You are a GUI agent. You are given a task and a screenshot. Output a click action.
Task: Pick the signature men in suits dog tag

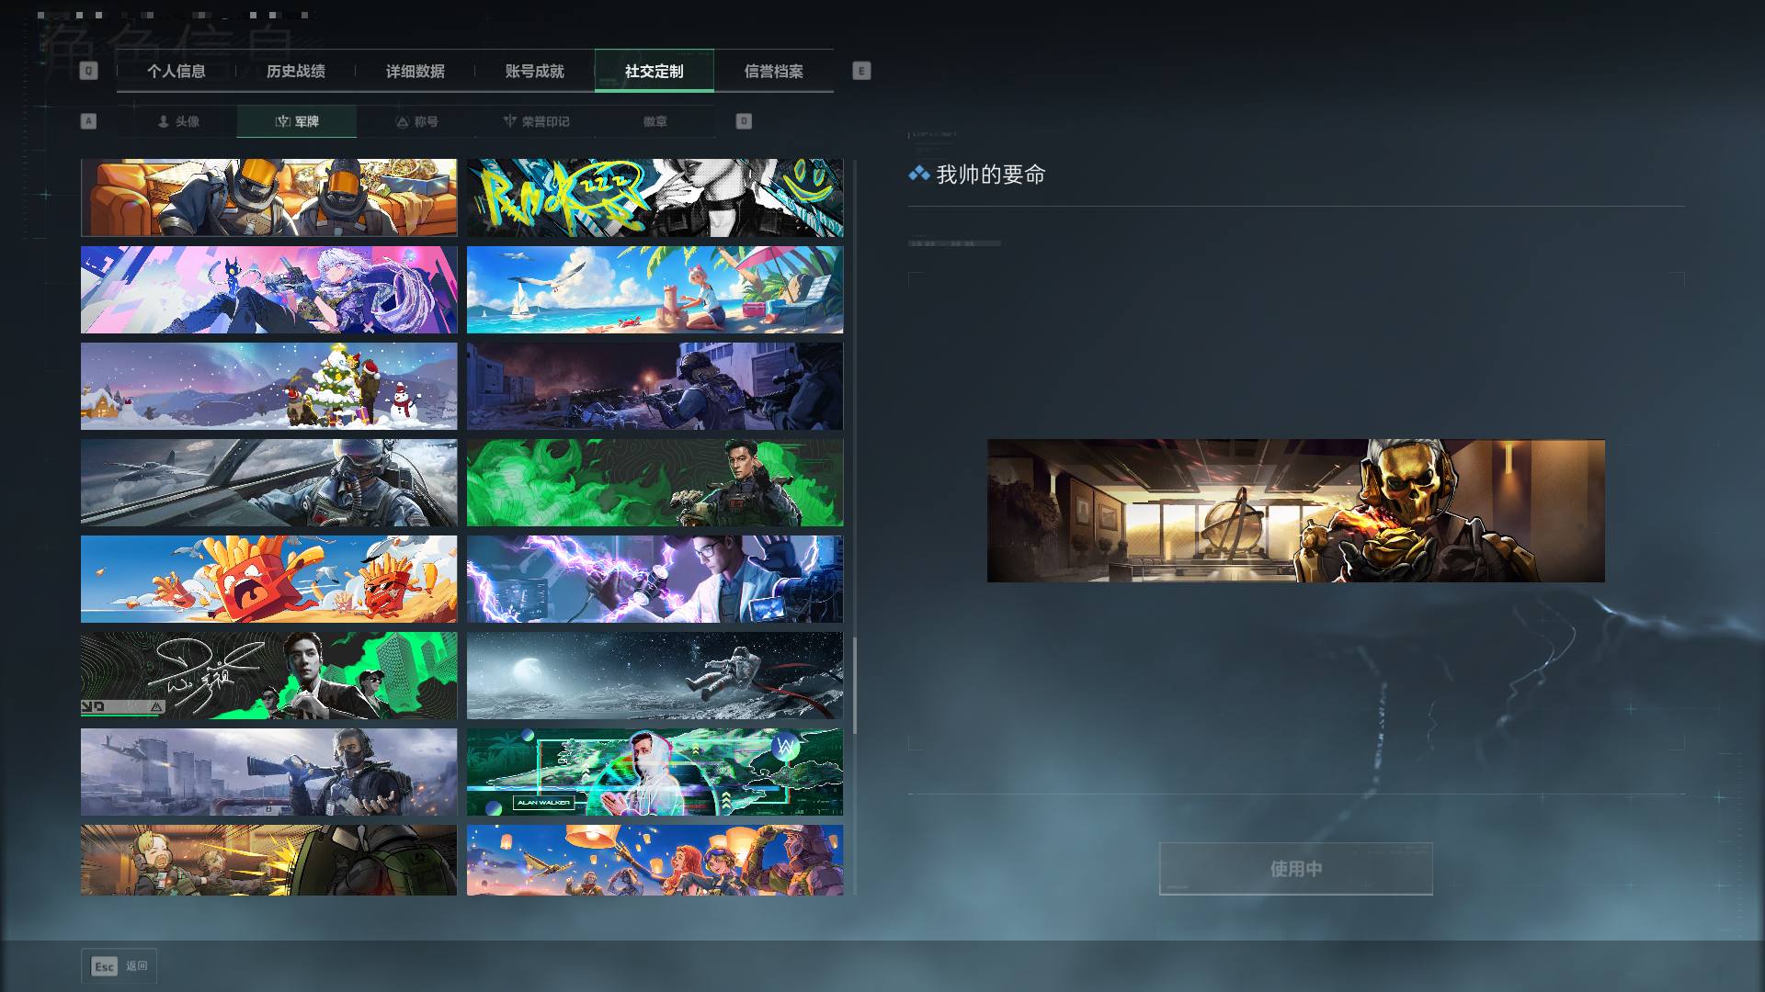tap(268, 675)
